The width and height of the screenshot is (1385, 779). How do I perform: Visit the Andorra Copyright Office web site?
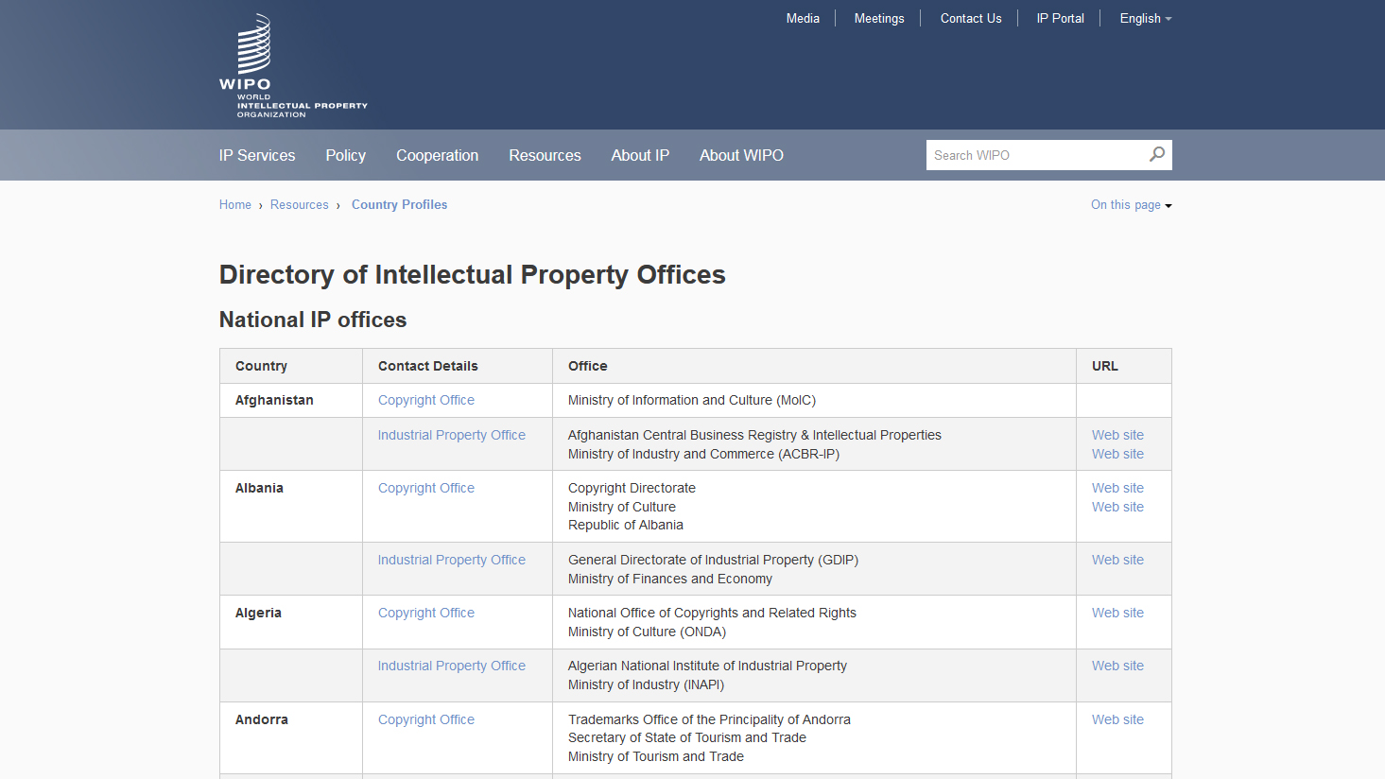(x=1117, y=720)
